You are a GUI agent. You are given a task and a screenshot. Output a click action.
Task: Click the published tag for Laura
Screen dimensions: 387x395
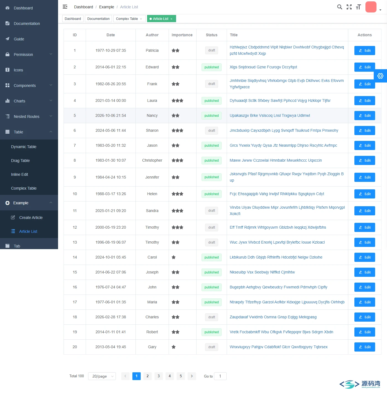coord(211,101)
